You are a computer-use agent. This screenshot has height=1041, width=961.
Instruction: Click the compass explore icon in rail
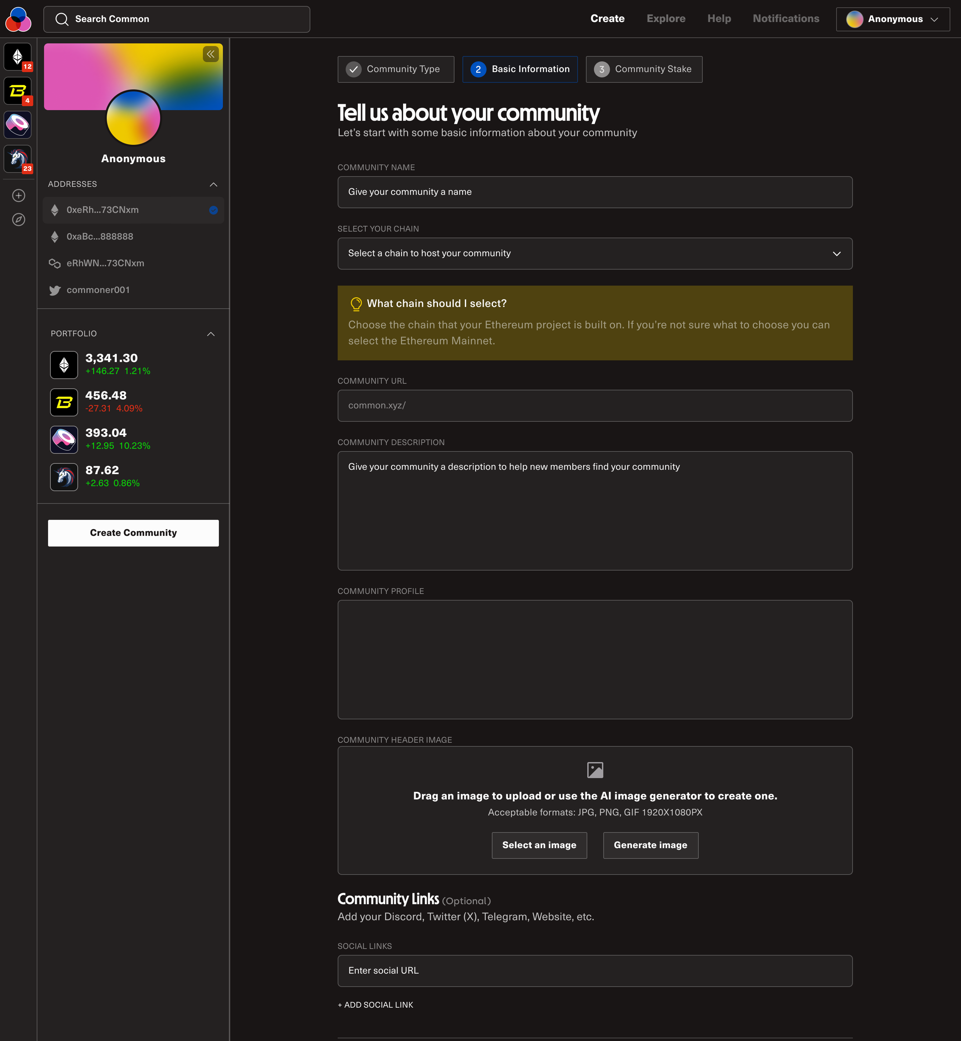click(x=19, y=220)
